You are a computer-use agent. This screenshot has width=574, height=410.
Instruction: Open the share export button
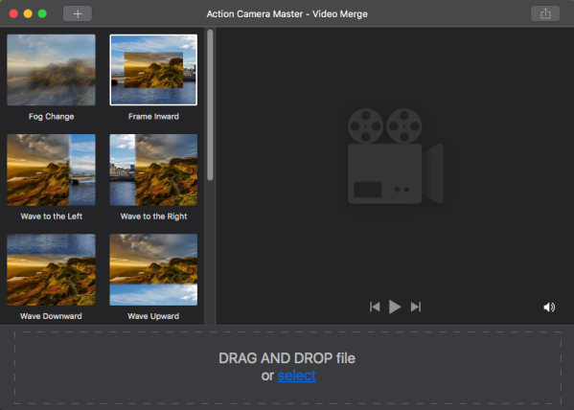(545, 14)
